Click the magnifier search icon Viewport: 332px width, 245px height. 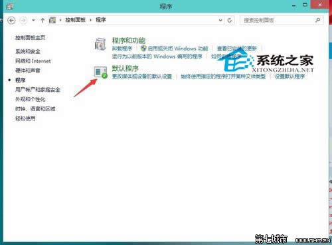pyautogui.click(x=318, y=20)
